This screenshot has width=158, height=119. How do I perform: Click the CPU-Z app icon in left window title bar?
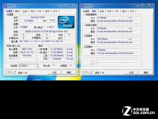click(x=5, y=6)
